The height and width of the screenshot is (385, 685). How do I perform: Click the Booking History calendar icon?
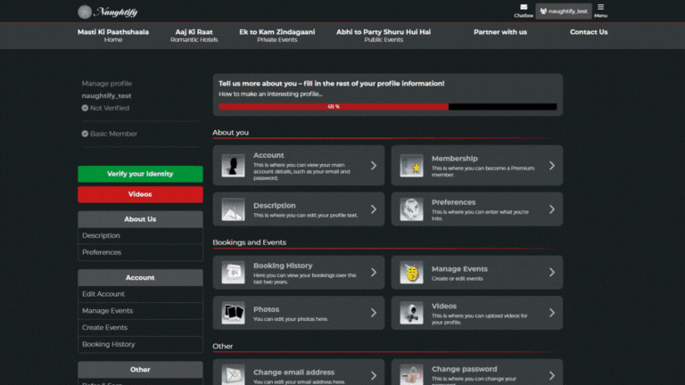click(233, 273)
